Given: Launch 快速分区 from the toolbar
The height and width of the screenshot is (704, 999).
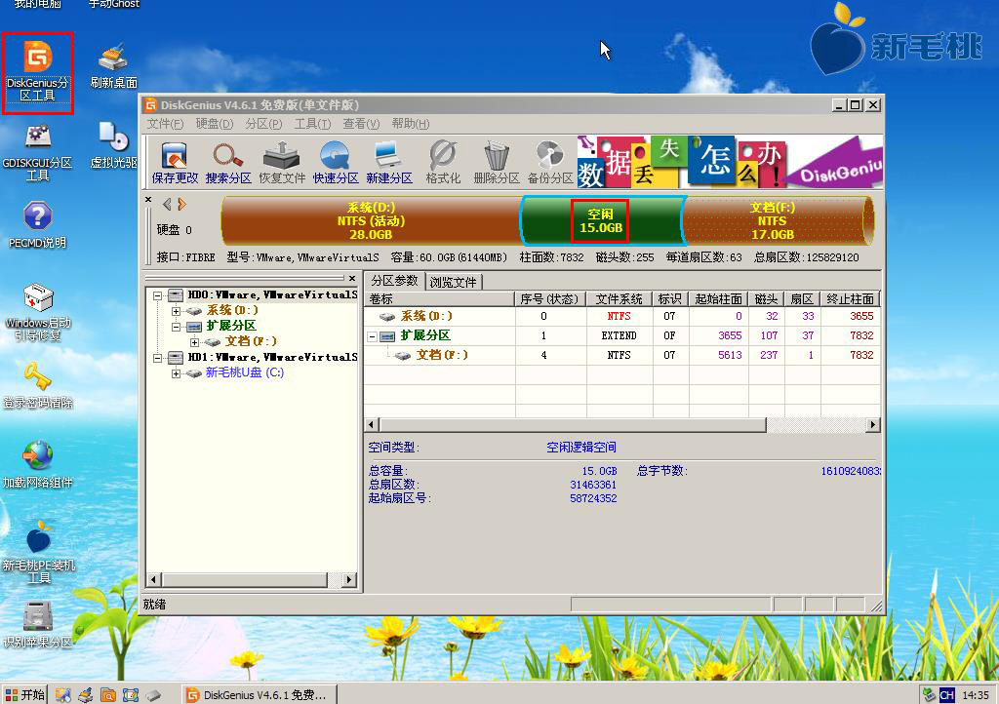Looking at the screenshot, I should [x=336, y=163].
